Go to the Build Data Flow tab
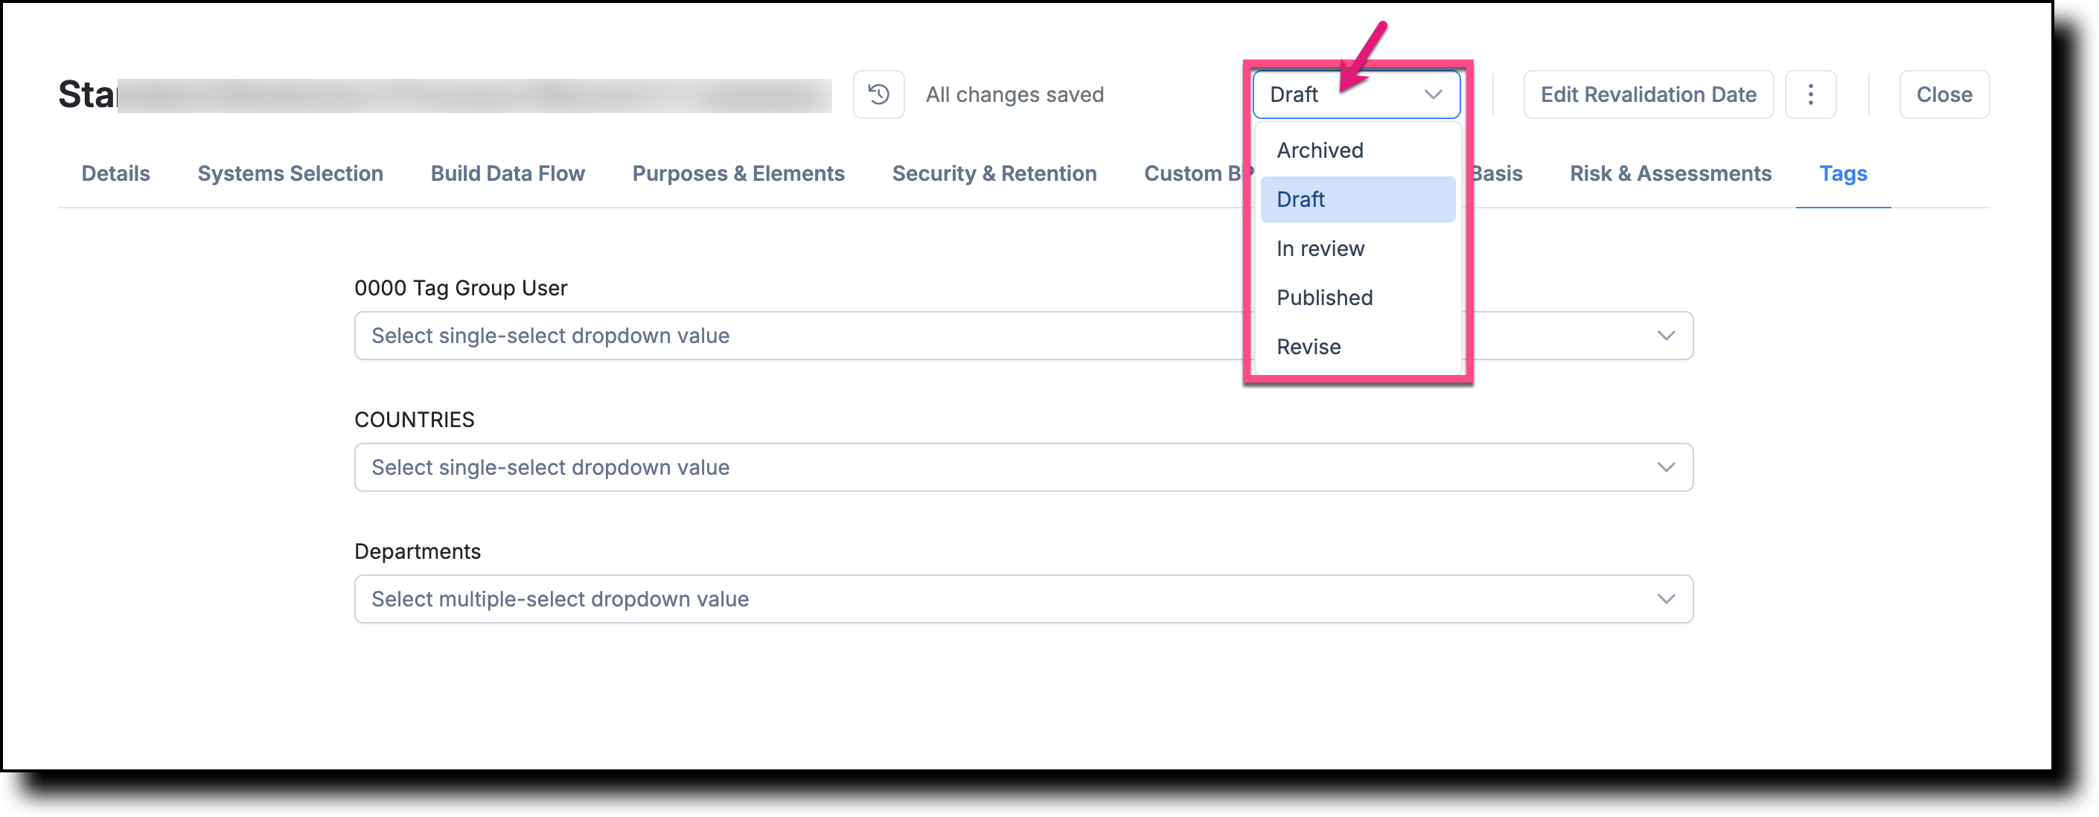 [x=508, y=173]
